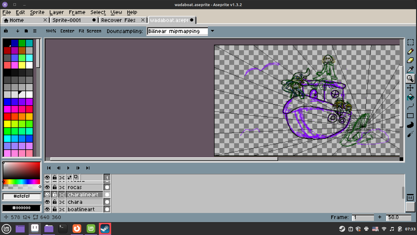Click the foreground color #cfcfcf box
This screenshot has height=235, width=417.
click(22, 196)
